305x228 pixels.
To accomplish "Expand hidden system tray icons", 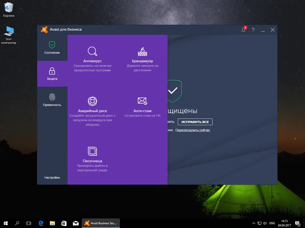I will pos(253,223).
